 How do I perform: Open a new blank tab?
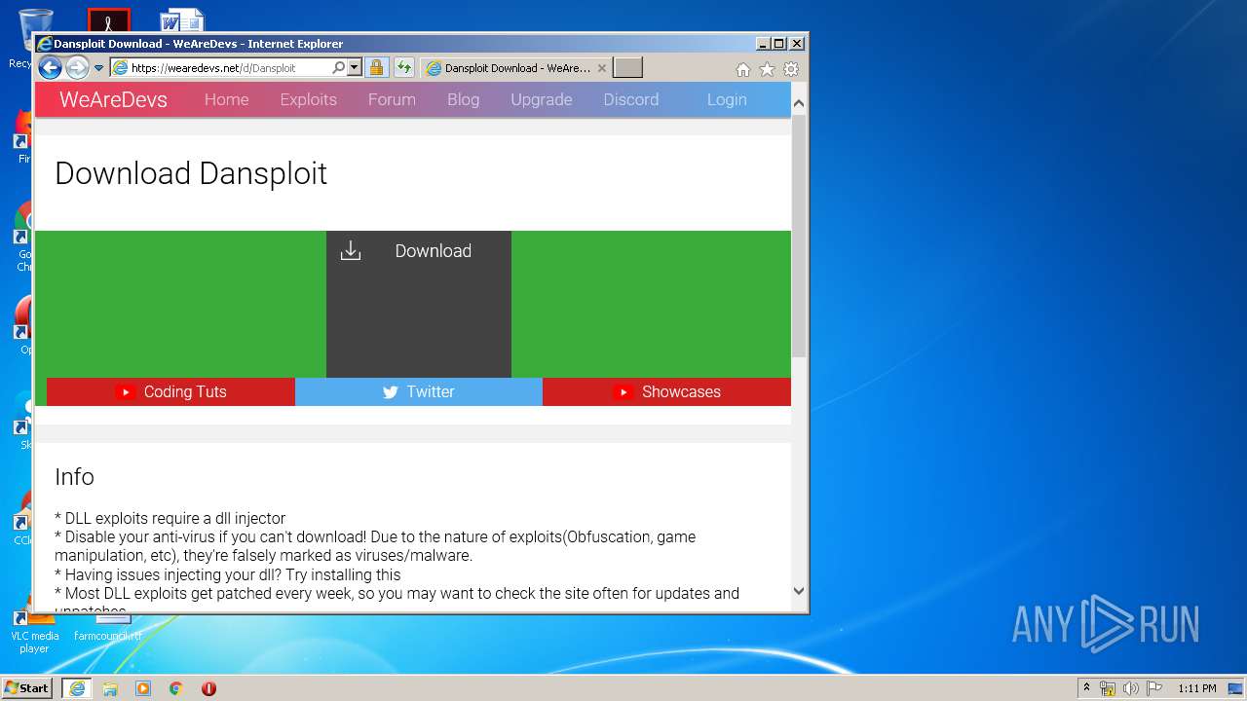coord(627,68)
